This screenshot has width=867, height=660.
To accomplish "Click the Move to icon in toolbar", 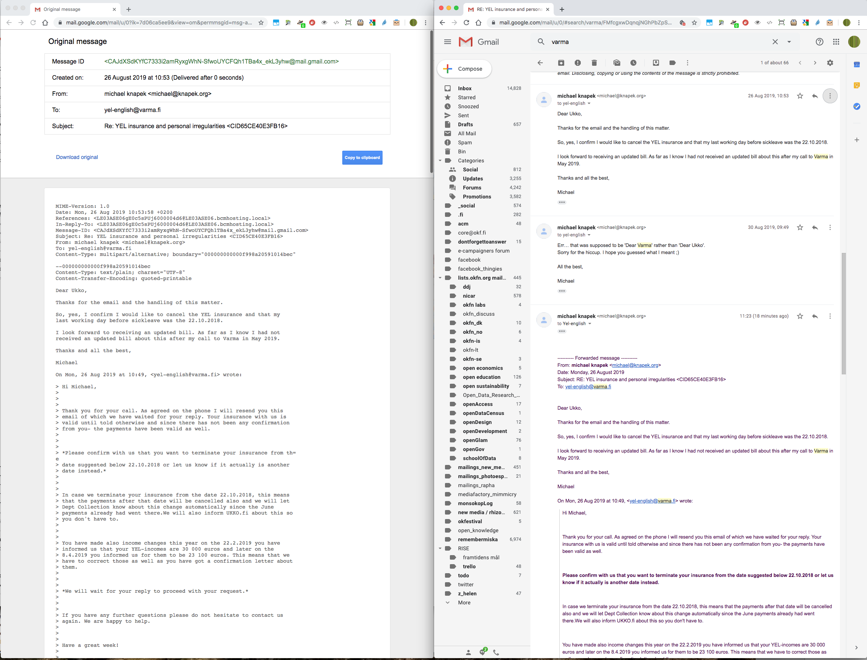I will click(x=656, y=63).
